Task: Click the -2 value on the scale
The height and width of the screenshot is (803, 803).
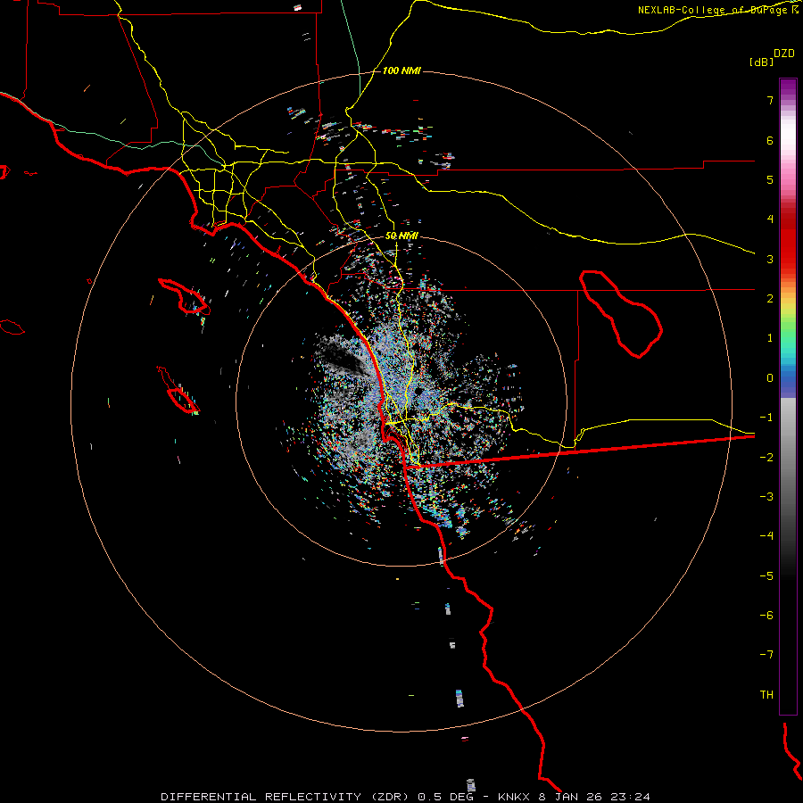Action: [x=766, y=458]
